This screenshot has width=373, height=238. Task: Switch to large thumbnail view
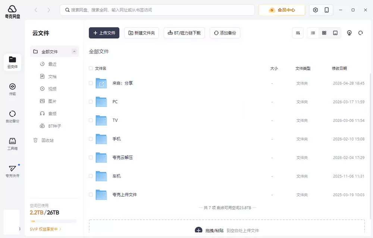click(335, 33)
